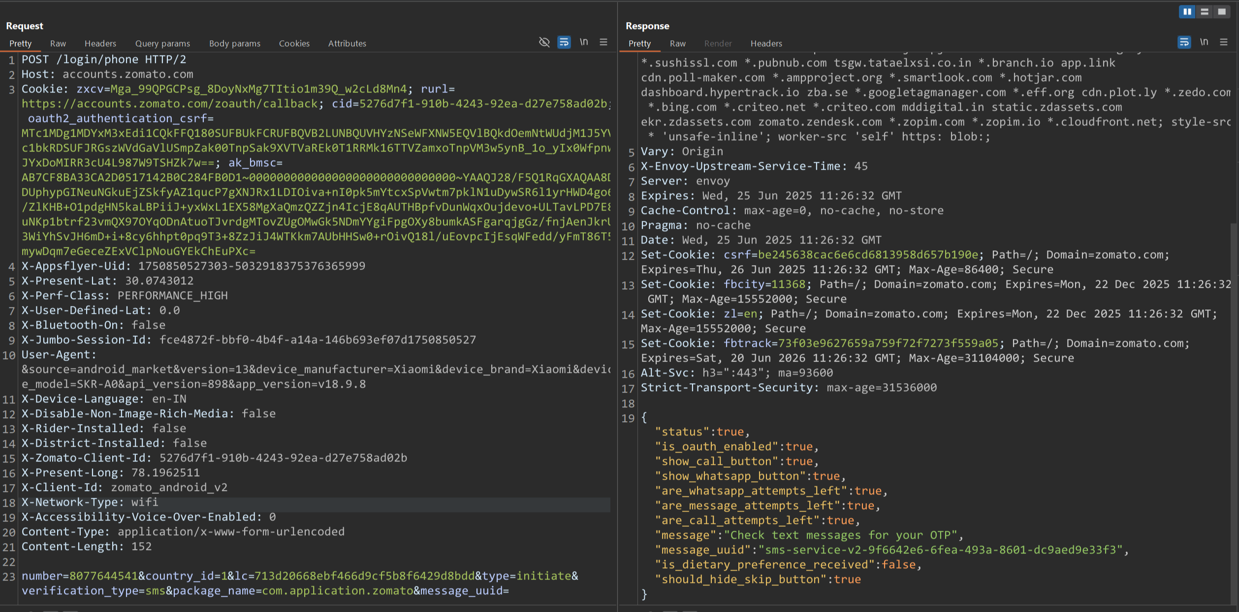Screen dimensions: 1239x612
Task: Switch to combined tabbed layout view
Action: click(1222, 12)
